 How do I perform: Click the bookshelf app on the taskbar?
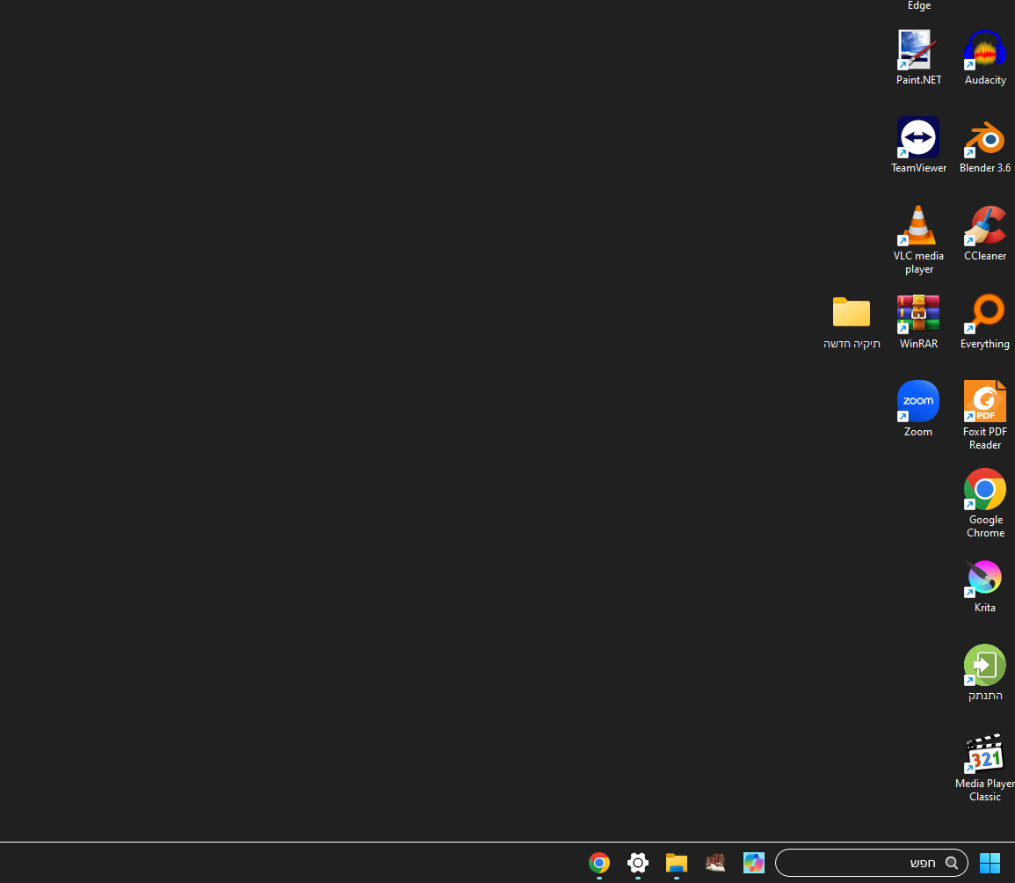[715, 863]
